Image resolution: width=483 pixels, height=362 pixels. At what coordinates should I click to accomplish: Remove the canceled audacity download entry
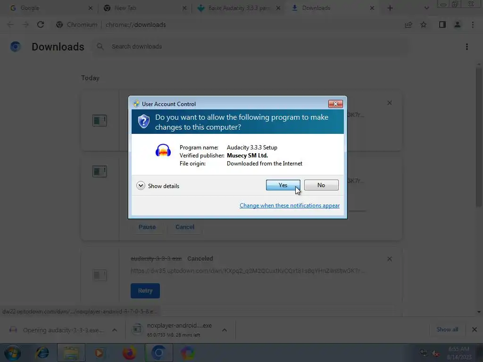389,259
